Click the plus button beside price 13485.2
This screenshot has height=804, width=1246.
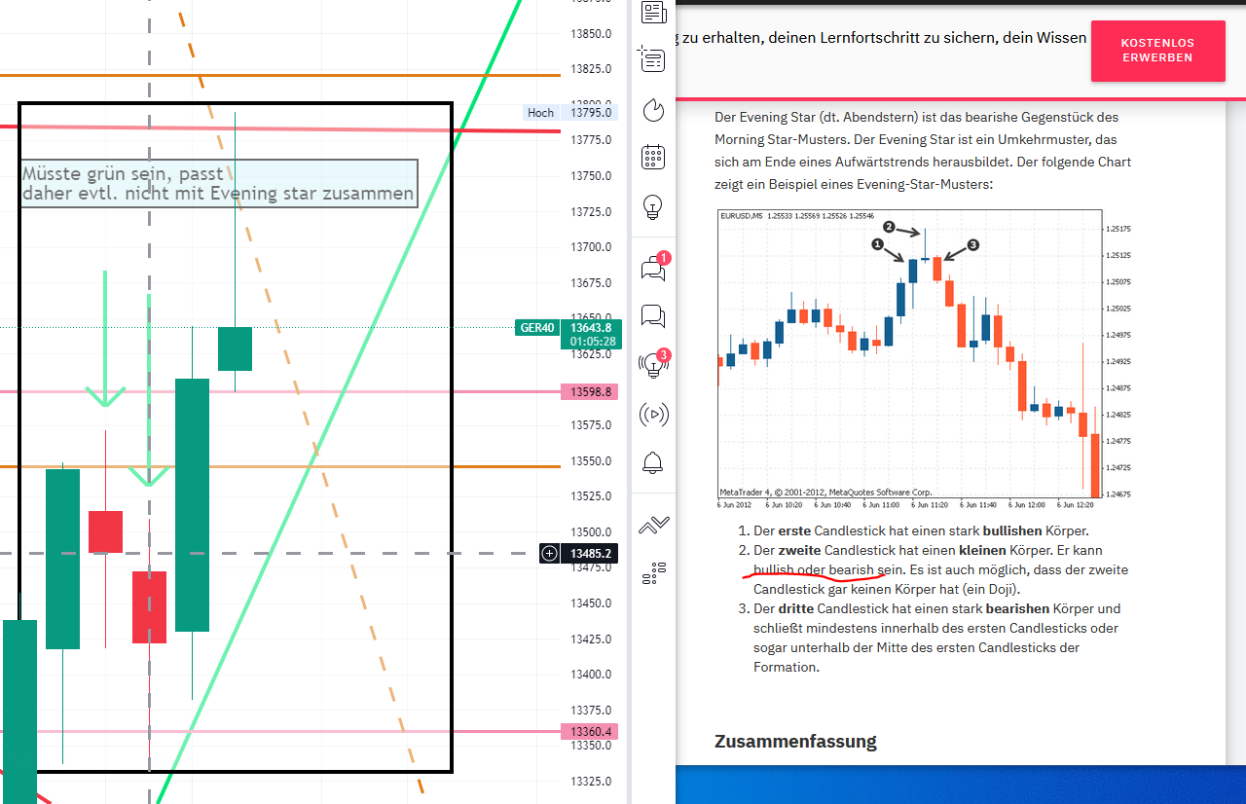point(549,553)
